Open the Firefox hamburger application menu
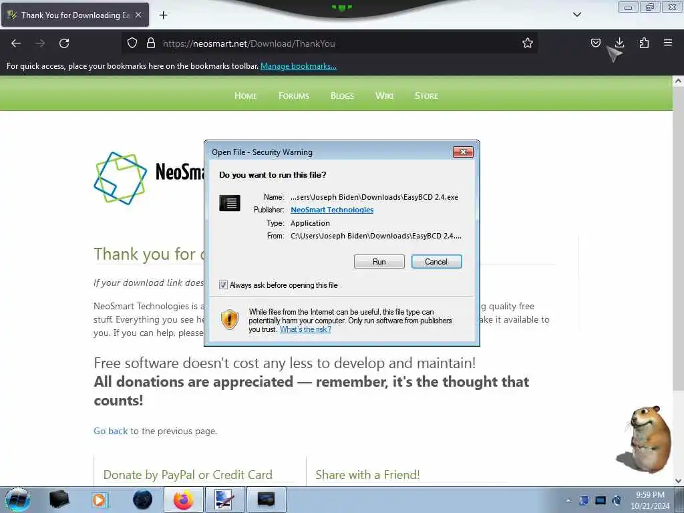 (668, 43)
